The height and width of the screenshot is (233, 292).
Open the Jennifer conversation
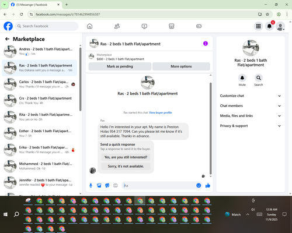[x=40, y=182]
